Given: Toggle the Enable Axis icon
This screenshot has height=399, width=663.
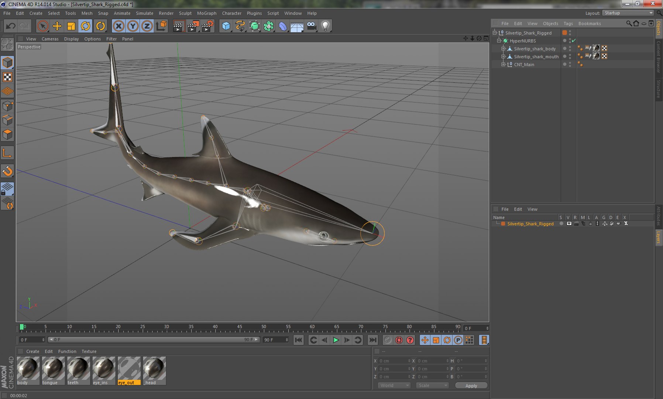Looking at the screenshot, I should [x=7, y=153].
